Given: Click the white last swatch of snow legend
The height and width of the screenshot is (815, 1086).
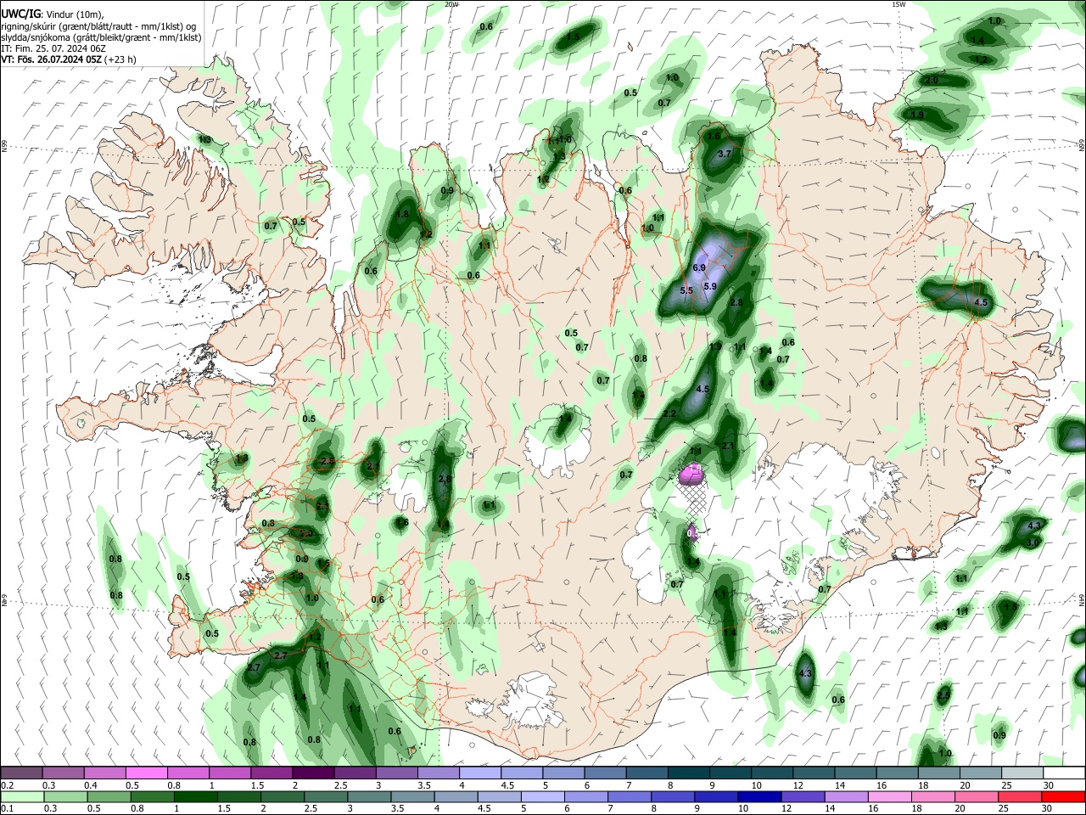Looking at the screenshot, I should pos(1063,773).
